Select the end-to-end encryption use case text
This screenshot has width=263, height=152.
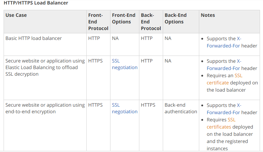(45, 108)
